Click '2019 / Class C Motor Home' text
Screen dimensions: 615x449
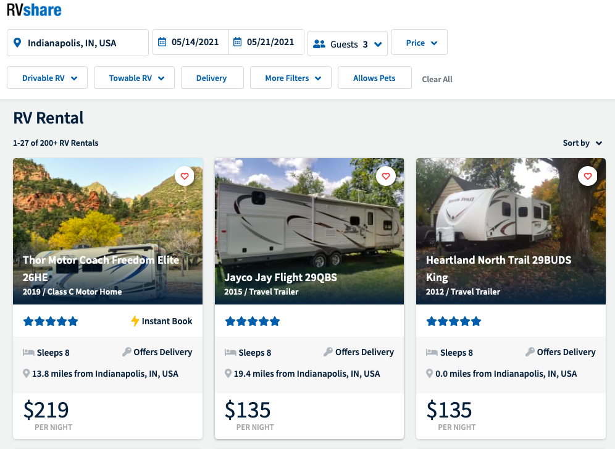(72, 292)
